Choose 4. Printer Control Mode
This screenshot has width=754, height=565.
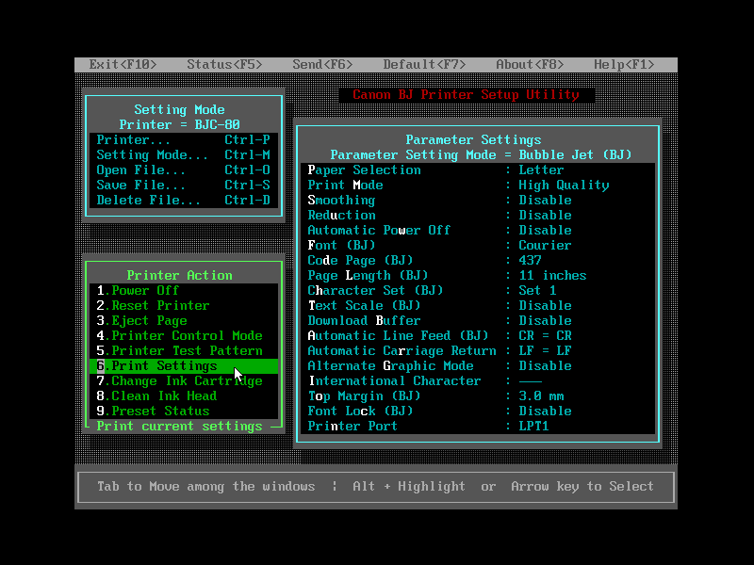click(x=184, y=335)
